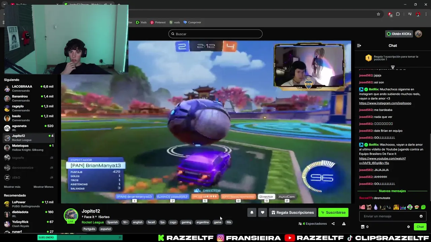Screen dimensions: 431x242
Task: Open the Comprimir bookmark
Action: (192, 23)
